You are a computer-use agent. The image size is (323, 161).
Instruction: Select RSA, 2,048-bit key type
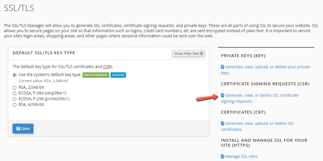(x=14, y=88)
